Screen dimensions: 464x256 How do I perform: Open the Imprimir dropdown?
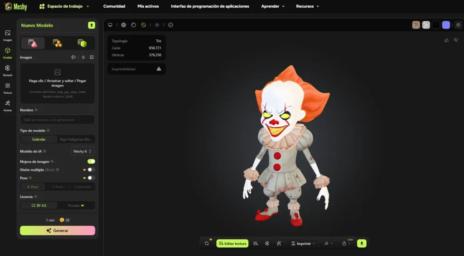click(303, 244)
